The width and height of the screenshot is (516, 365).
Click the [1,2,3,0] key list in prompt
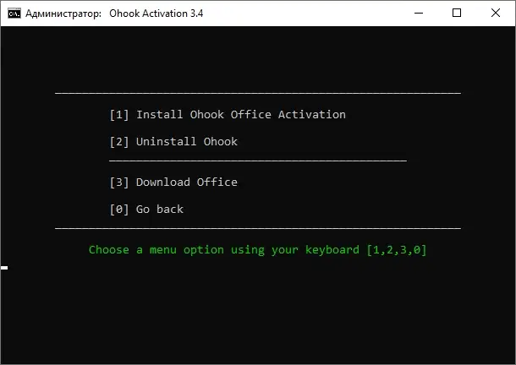(397, 250)
